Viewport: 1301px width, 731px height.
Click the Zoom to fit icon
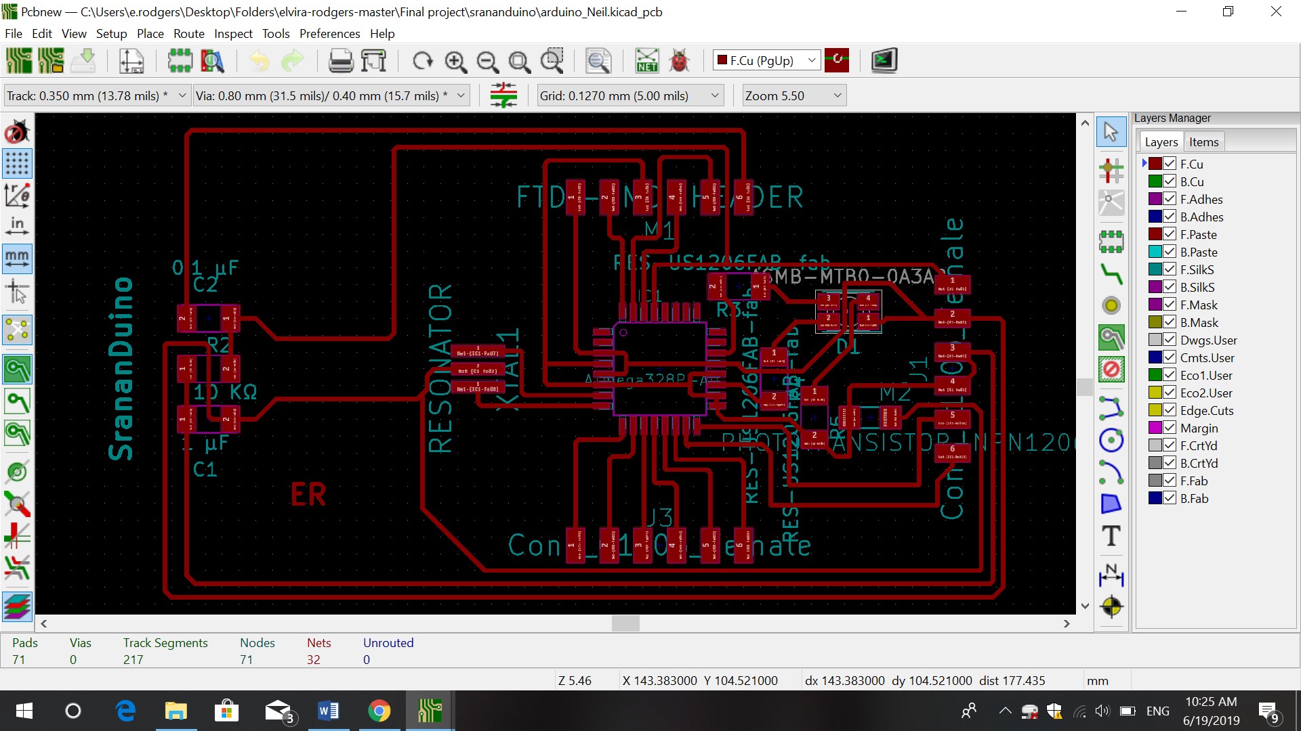tap(520, 61)
